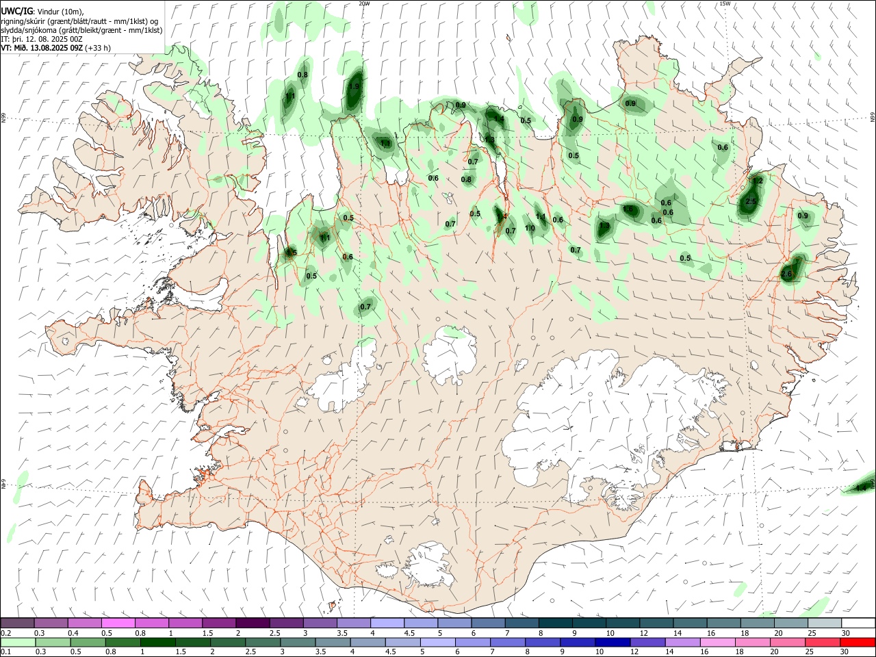876x657 pixels.
Task: Pick the light periwinkle snow swatch between 4 and 4.5
Action: [387, 623]
